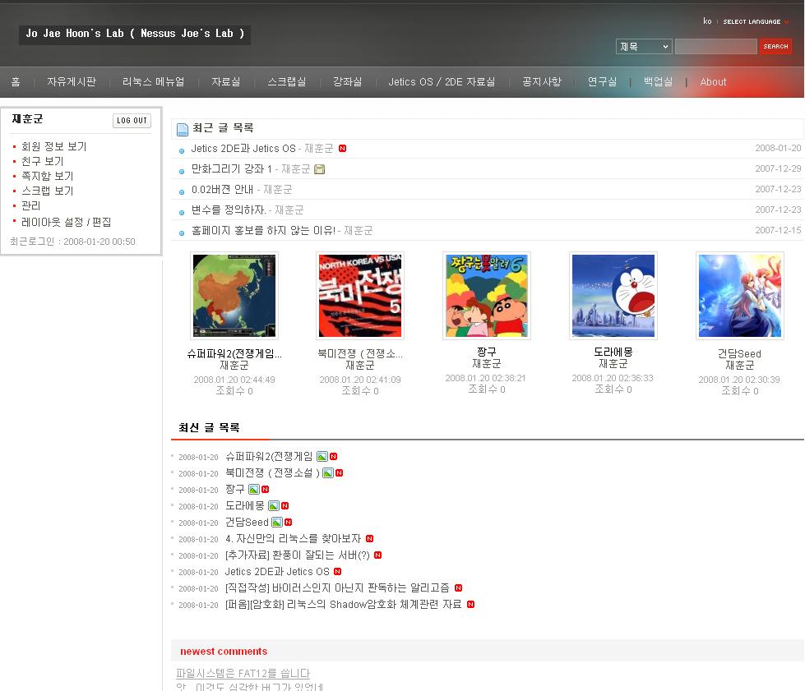This screenshot has width=805, height=691.
Task: Click the save disk icon next to 만화그리기 강좌 1
Action: [319, 169]
